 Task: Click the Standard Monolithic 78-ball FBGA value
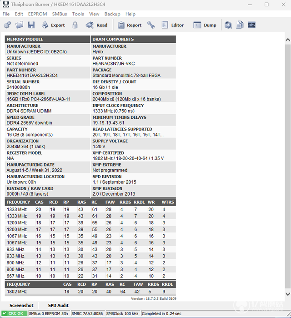pos(126,76)
